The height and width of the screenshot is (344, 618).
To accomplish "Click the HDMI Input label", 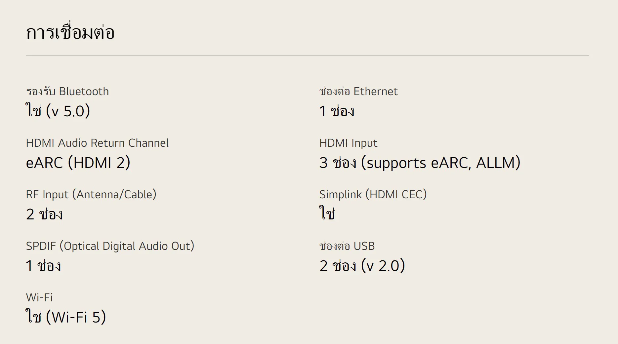I will [348, 143].
